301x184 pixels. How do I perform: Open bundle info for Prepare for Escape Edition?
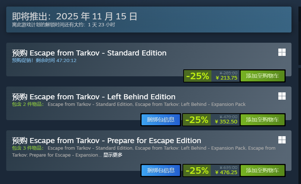161,170
